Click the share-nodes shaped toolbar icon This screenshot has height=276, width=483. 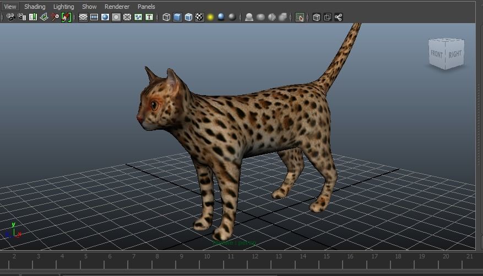coord(339,17)
